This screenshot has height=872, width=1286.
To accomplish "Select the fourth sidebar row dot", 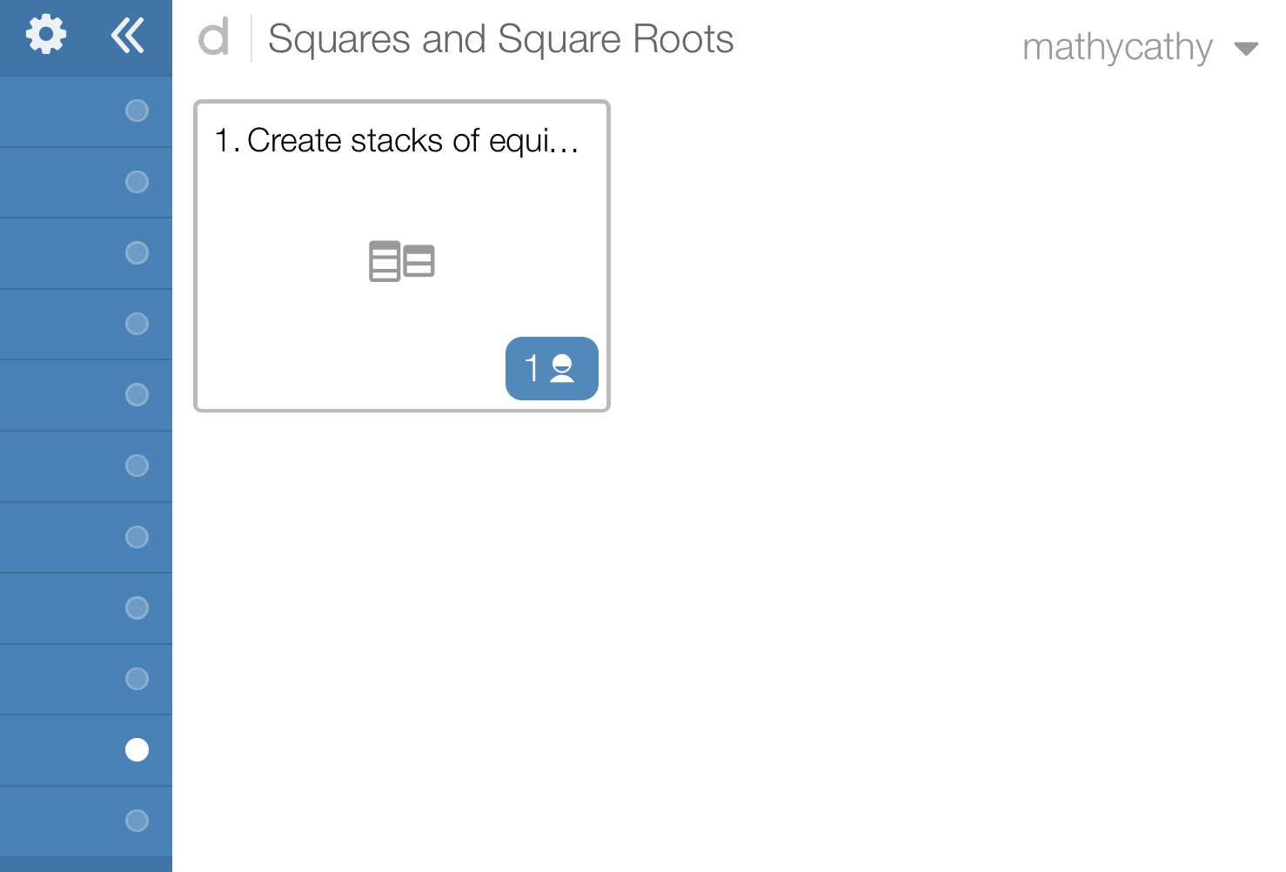I will (137, 324).
